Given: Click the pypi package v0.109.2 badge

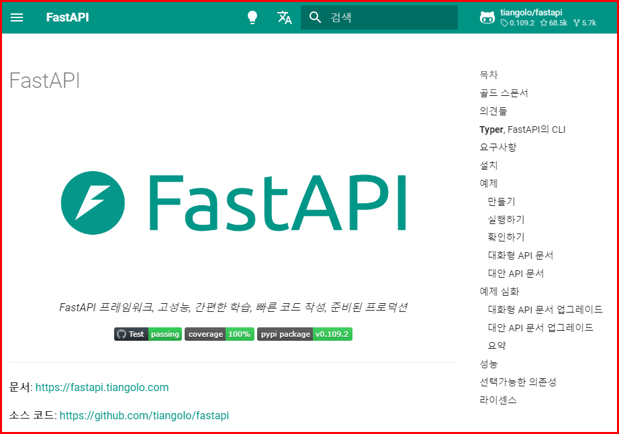Looking at the screenshot, I should point(305,334).
